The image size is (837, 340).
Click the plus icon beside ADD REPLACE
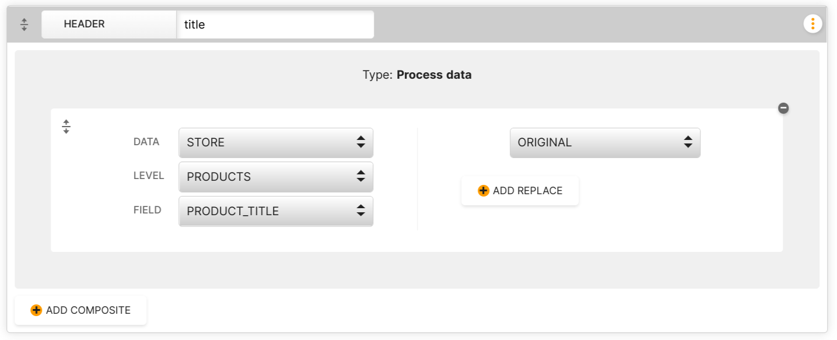pos(483,191)
